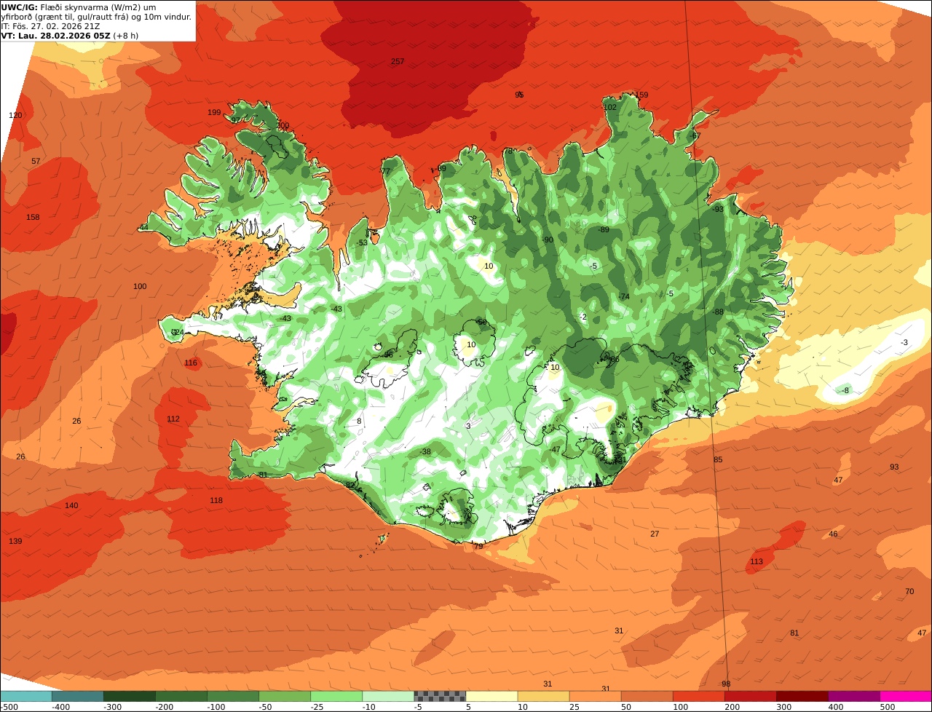Click the map value '118' southwest of Iceland
Viewport: 932px width, 712px height.
point(216,500)
